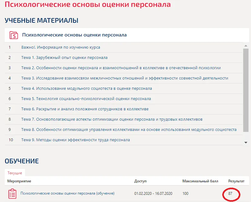
Task: Click the Результат column header
Action: click(236, 181)
